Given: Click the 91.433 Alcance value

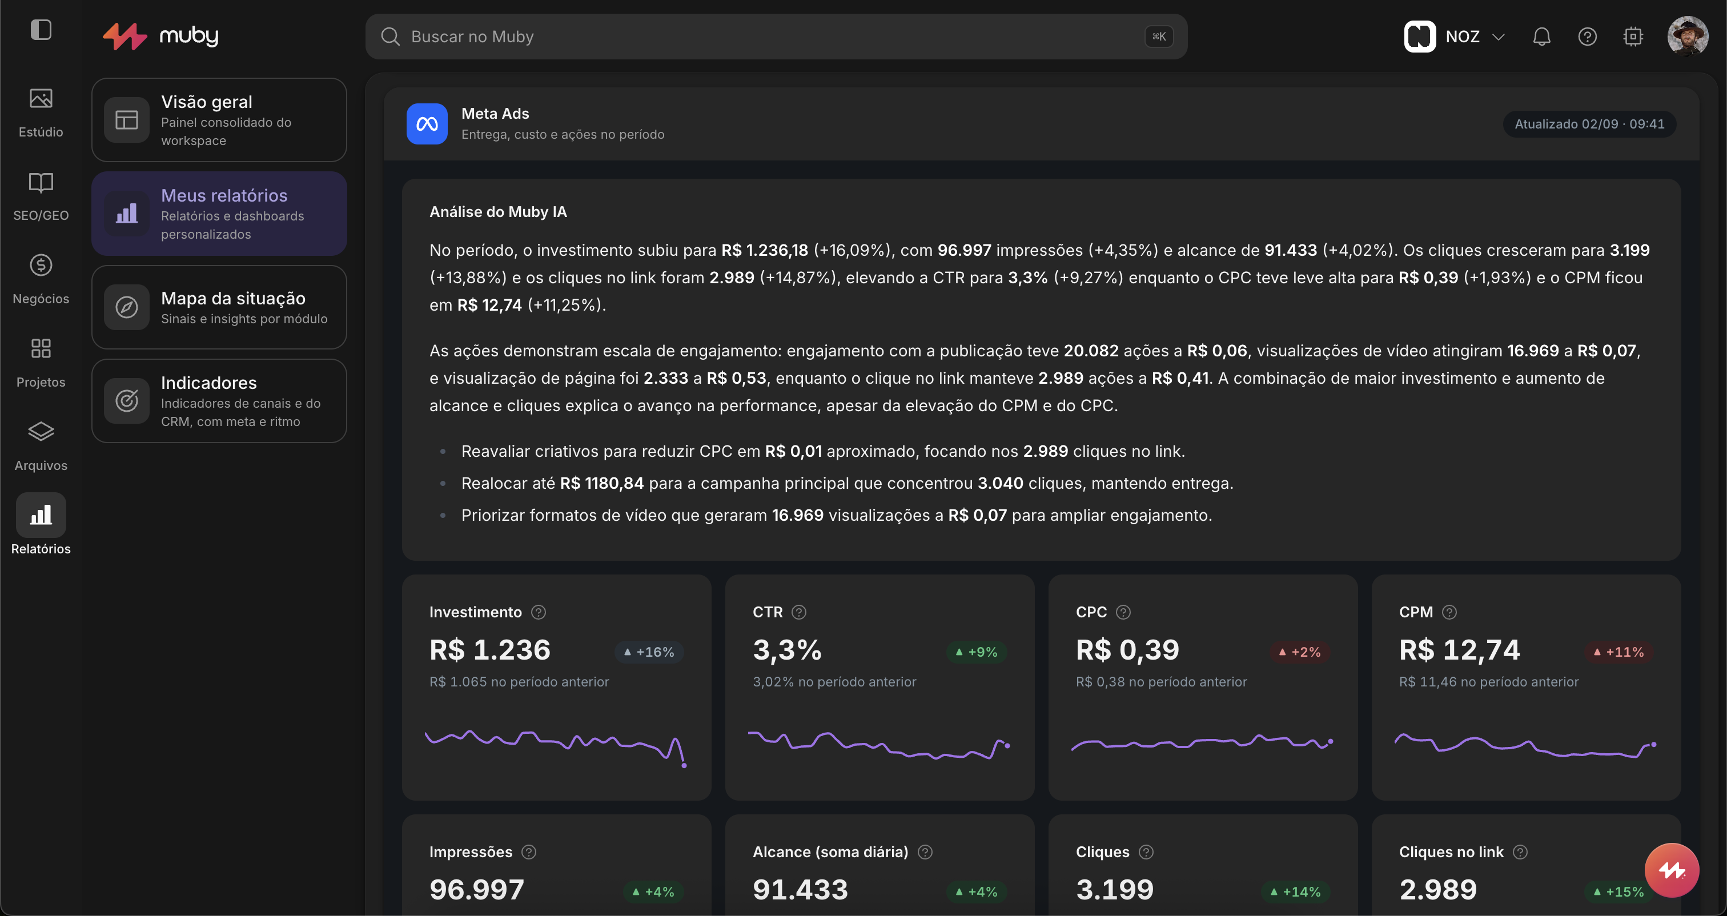Looking at the screenshot, I should click(x=801, y=890).
